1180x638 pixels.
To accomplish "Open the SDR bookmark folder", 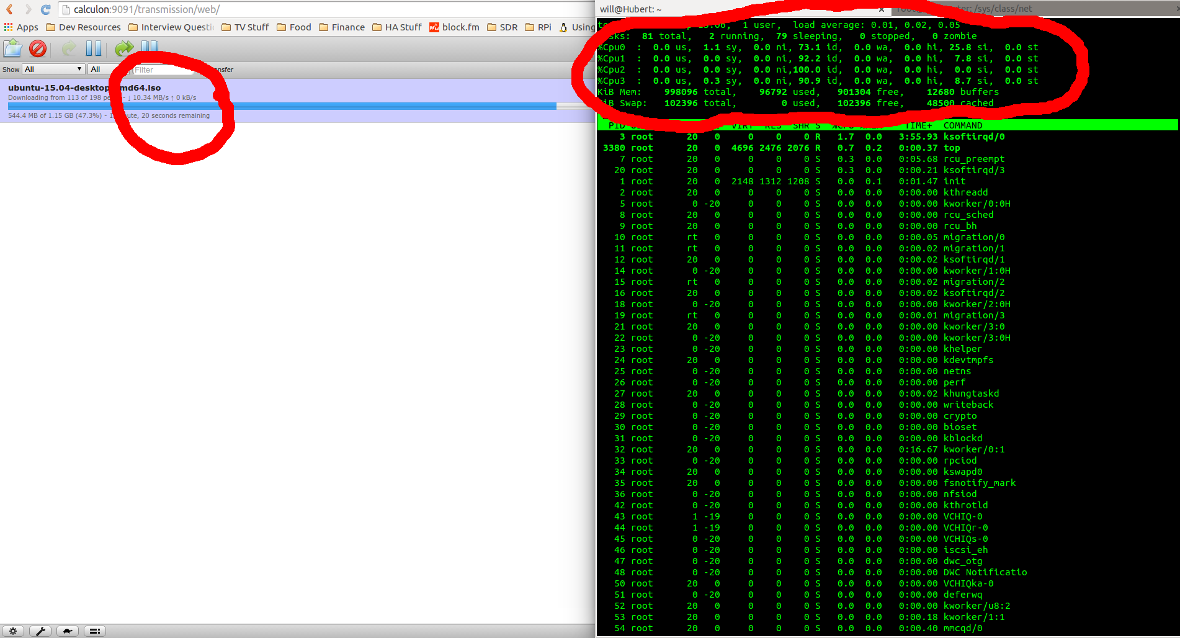I will tap(503, 27).
